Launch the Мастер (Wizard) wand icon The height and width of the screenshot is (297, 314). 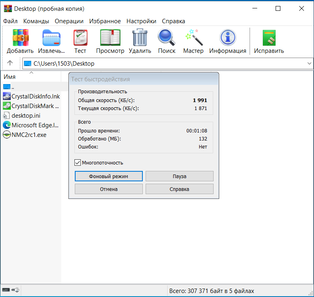(x=194, y=38)
